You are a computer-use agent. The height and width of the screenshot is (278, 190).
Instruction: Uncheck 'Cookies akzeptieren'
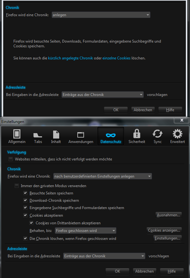[25, 215]
